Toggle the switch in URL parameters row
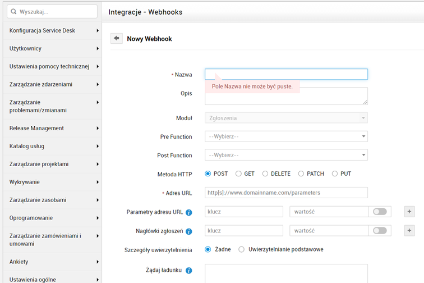This screenshot has width=424, height=283. [380, 212]
